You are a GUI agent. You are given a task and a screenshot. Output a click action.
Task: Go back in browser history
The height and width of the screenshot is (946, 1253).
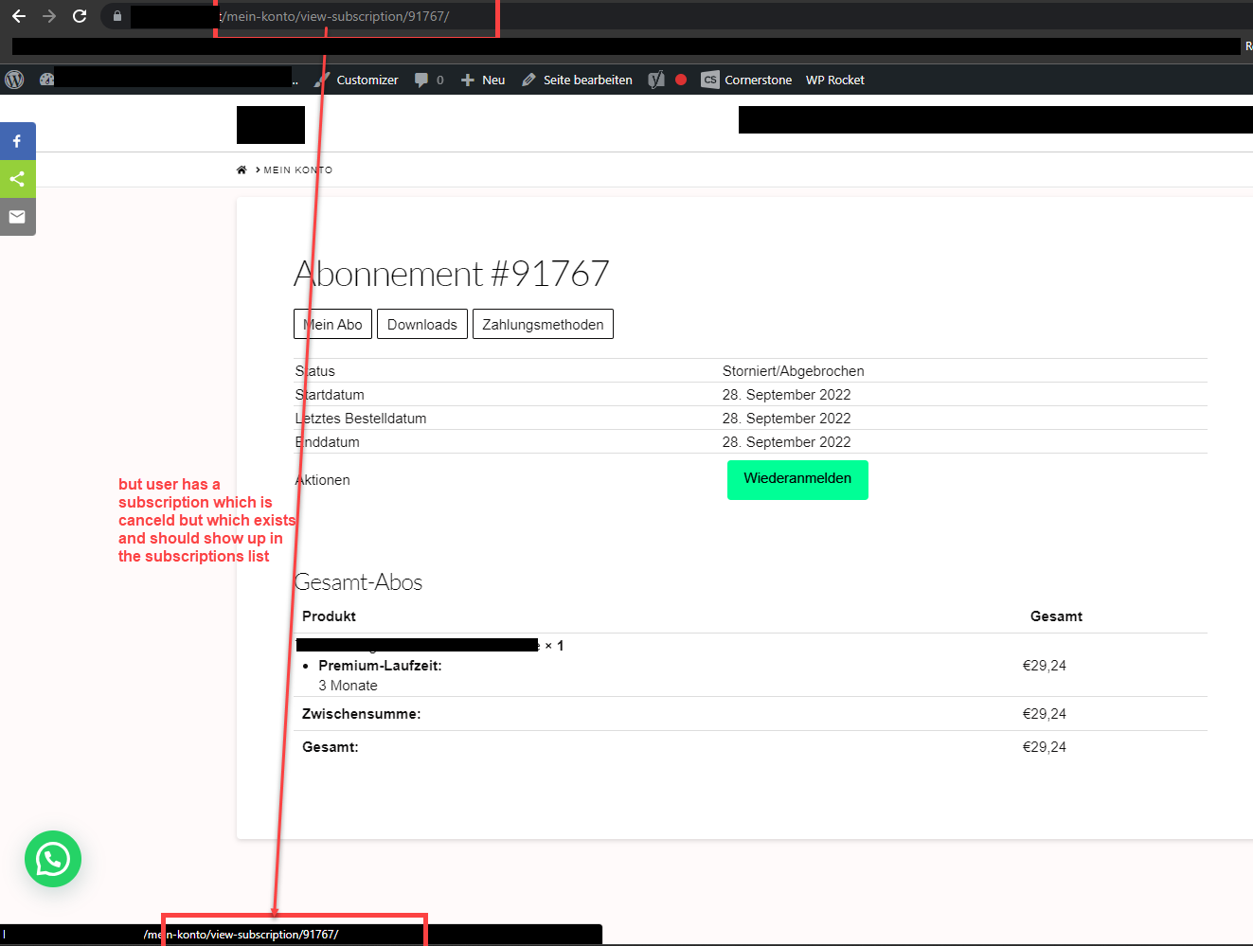[x=19, y=16]
